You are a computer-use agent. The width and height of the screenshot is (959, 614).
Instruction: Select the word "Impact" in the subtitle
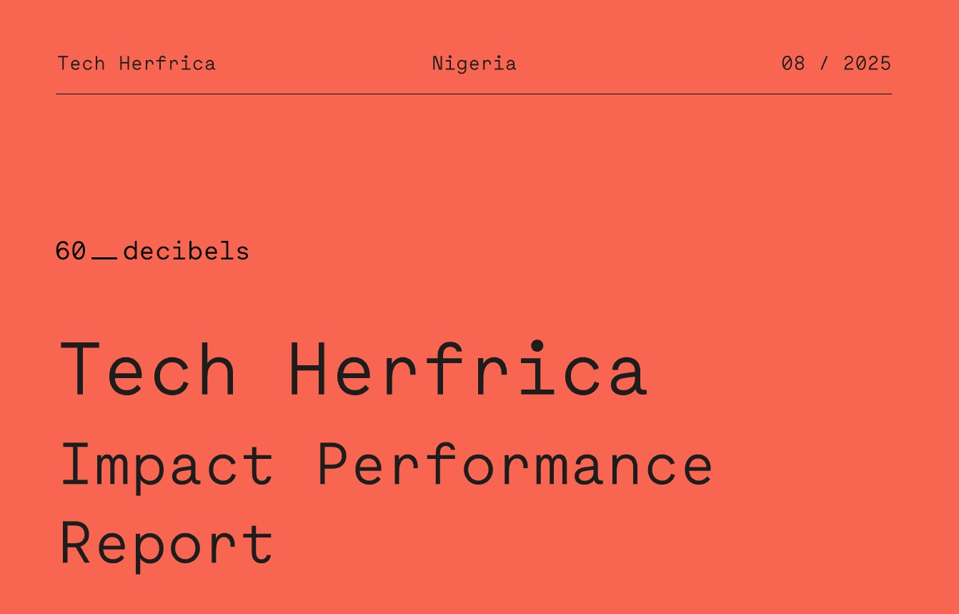click(168, 466)
